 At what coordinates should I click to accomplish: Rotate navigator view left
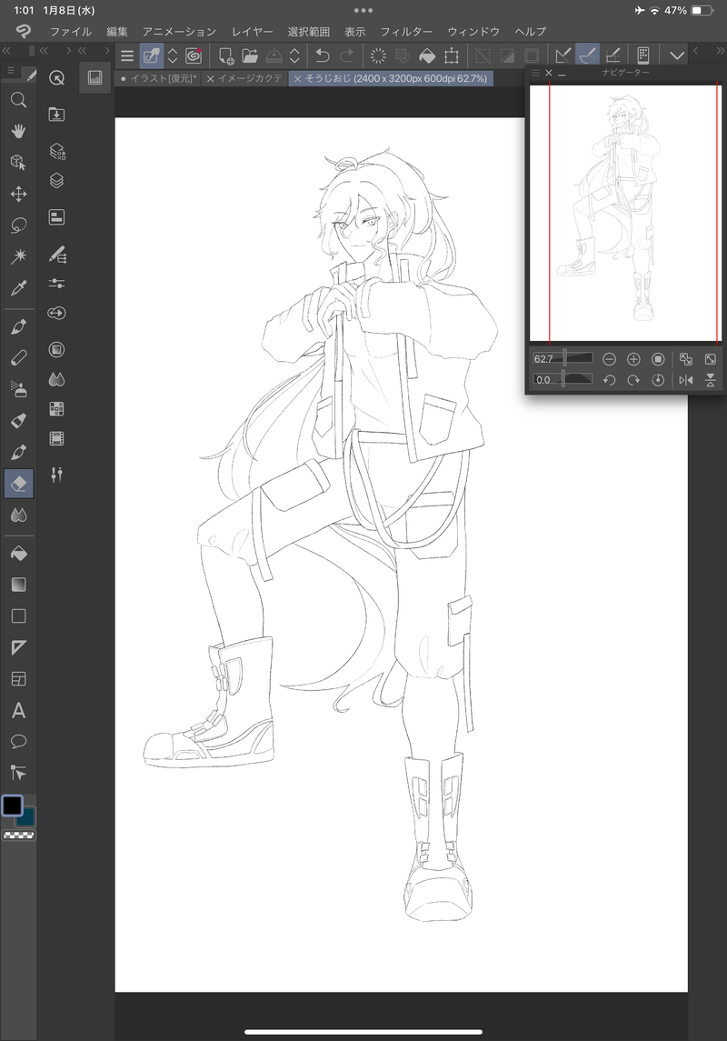[609, 380]
